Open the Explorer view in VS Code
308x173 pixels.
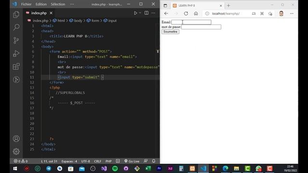point(16,14)
